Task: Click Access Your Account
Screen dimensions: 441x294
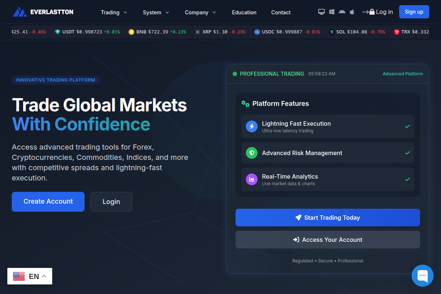Action: tap(328, 240)
